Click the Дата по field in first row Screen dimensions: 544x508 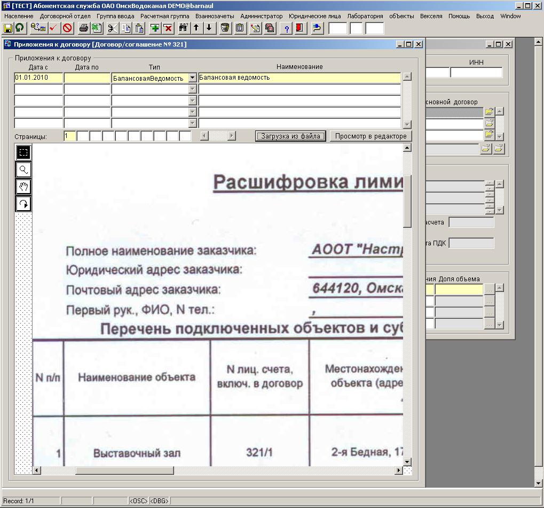click(x=87, y=78)
